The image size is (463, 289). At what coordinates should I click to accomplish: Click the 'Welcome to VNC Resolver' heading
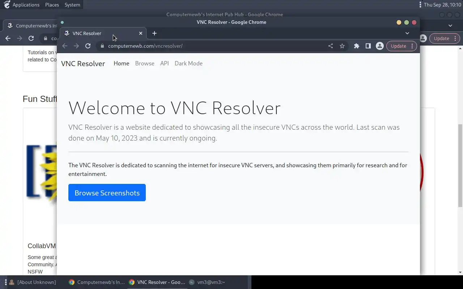pos(174,108)
